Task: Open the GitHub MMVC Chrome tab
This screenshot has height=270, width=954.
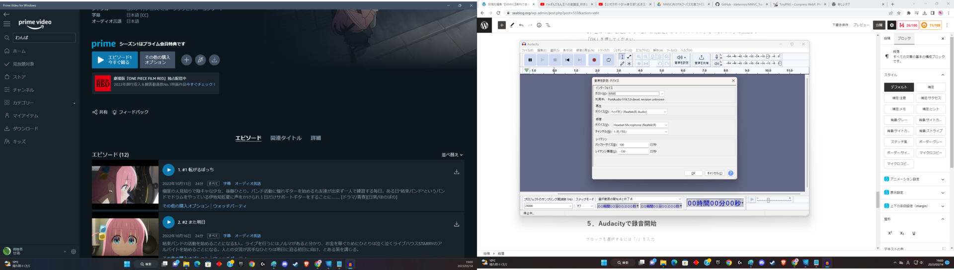Action: [x=741, y=4]
